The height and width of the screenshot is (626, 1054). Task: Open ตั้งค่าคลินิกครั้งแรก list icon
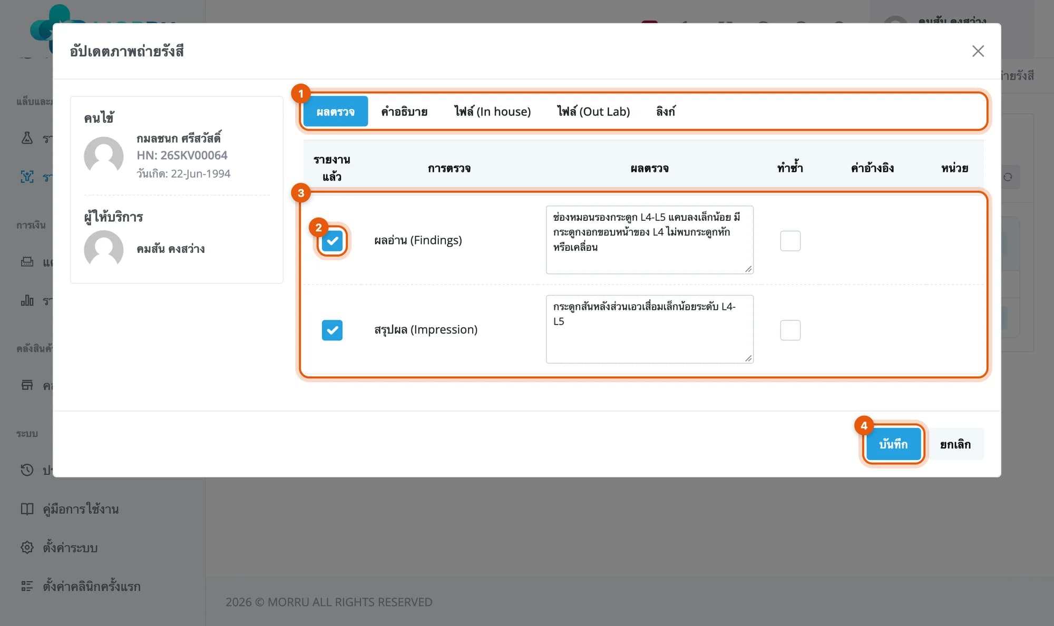27,586
